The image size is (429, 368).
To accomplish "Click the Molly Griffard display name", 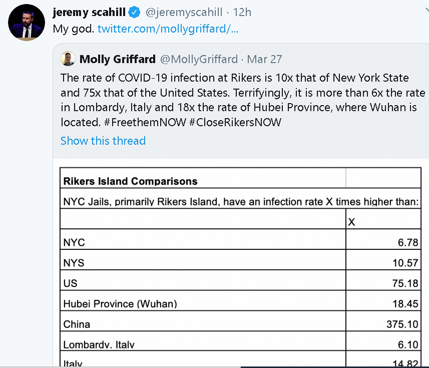I will (x=117, y=59).
